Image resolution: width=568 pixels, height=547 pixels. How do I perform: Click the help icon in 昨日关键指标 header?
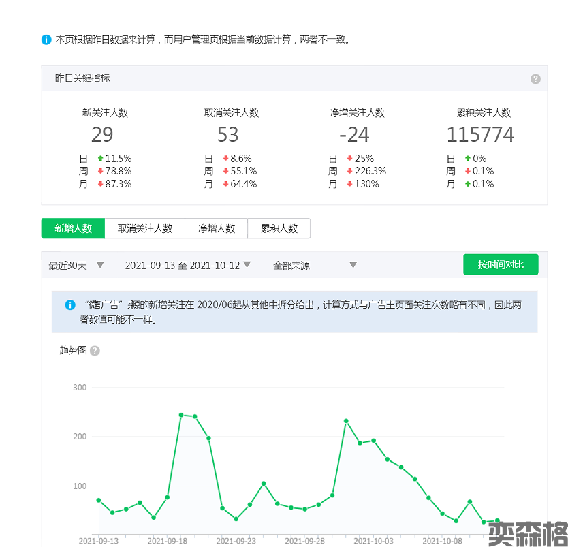535,79
